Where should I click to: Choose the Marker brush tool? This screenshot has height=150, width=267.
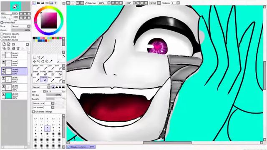[58, 79]
